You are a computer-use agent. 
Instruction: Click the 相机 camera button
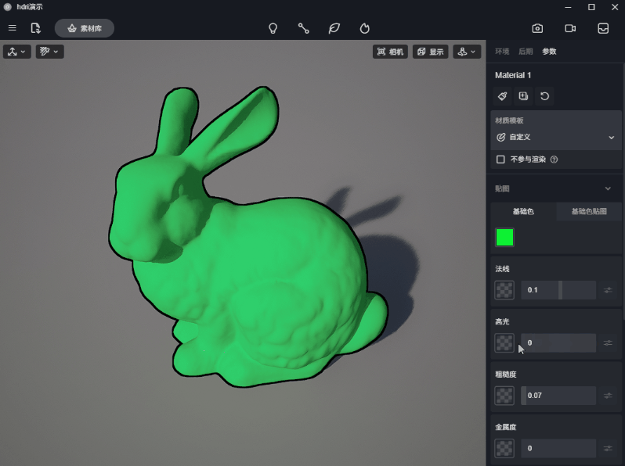(x=391, y=52)
